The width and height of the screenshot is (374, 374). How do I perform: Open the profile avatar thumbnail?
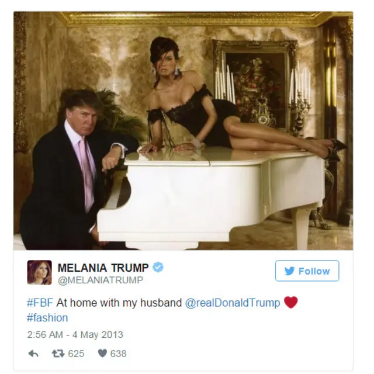pos(40,272)
